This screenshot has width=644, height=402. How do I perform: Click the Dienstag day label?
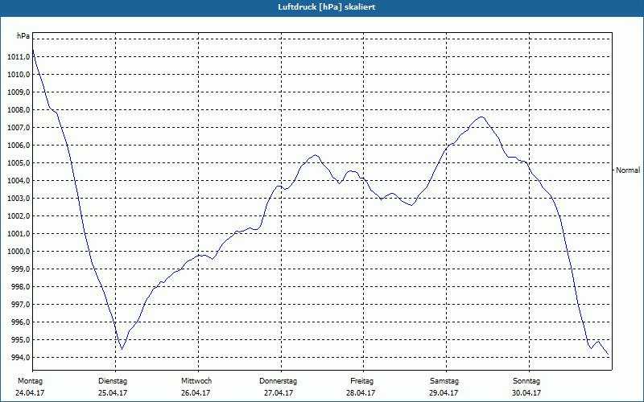coord(113,381)
